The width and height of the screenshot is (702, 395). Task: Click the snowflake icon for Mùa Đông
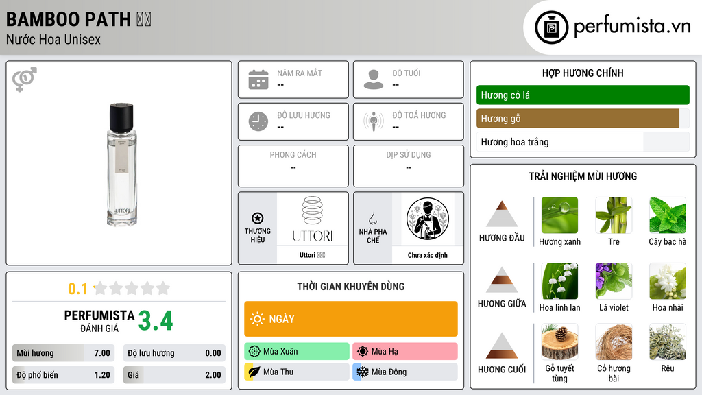pos(363,372)
